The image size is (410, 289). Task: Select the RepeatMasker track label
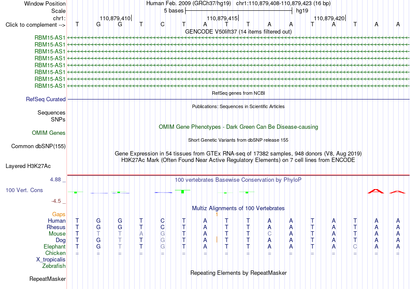click(47, 279)
